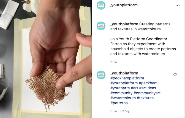This screenshot has height=118, width=185.
Task: Open the _youthplatform username in the caption
Action: tap(124, 24)
